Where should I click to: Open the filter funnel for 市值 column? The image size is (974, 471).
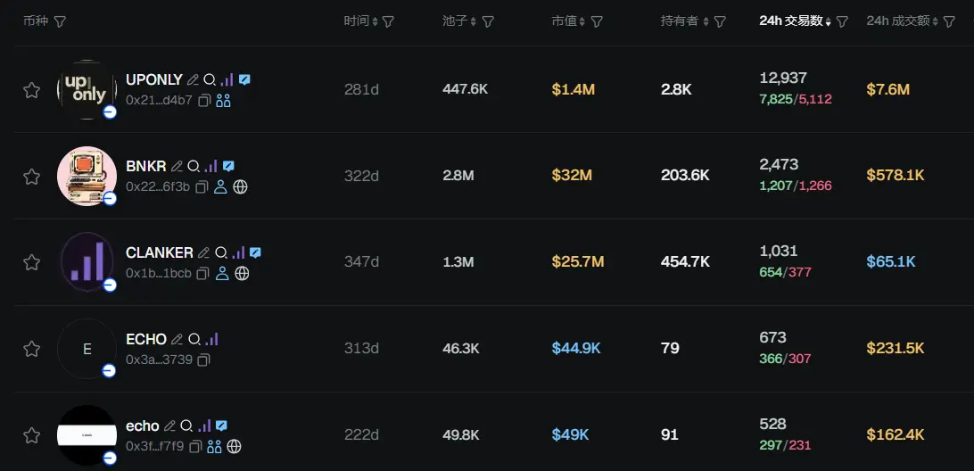597,21
